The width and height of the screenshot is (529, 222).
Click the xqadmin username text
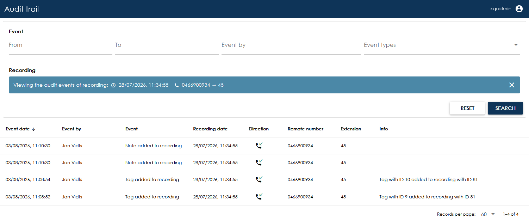pos(500,9)
